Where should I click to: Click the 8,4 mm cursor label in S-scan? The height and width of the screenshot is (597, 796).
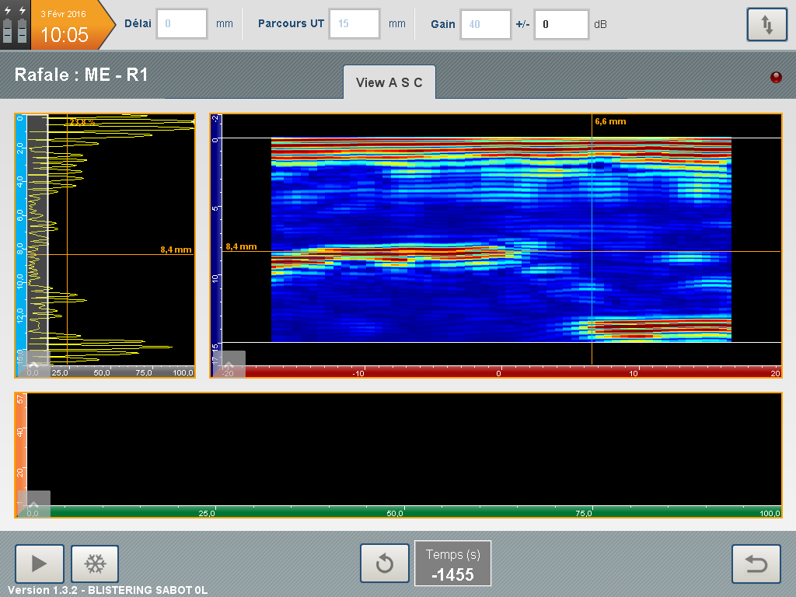pyautogui.click(x=241, y=246)
